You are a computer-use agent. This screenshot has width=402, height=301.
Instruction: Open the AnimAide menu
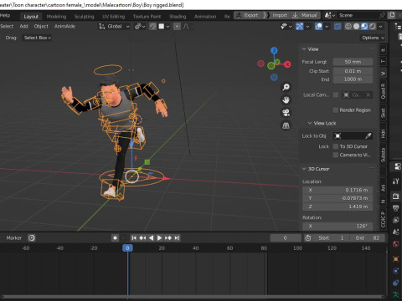pyautogui.click(x=64, y=27)
